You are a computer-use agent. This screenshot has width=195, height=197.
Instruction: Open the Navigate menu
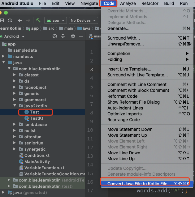(x=89, y=3)
